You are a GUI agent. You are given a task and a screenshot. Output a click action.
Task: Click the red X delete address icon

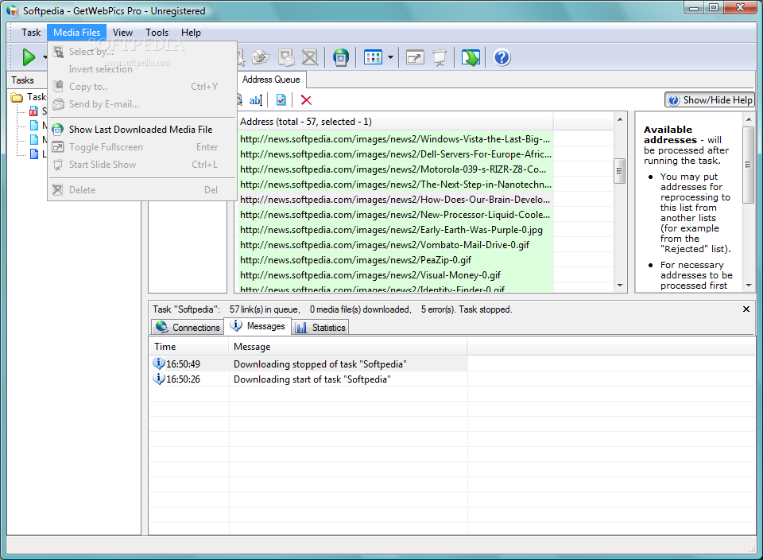[306, 99]
